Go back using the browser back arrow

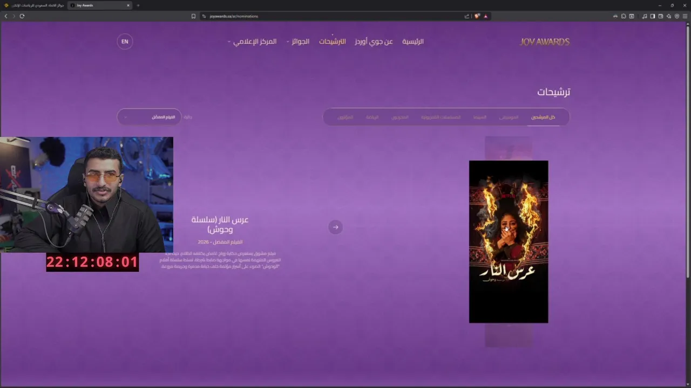tap(6, 16)
